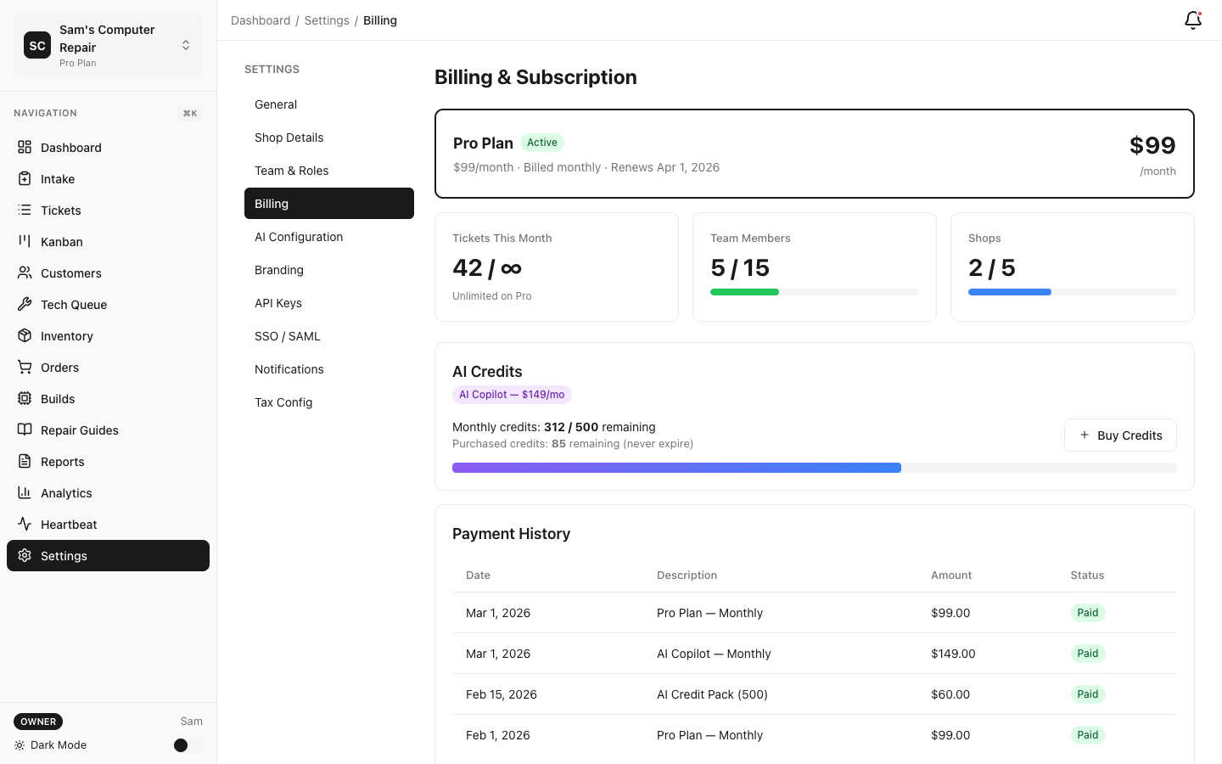The width and height of the screenshot is (1222, 764).
Task: Open the Heartbeat monitoring icon
Action: point(25,524)
